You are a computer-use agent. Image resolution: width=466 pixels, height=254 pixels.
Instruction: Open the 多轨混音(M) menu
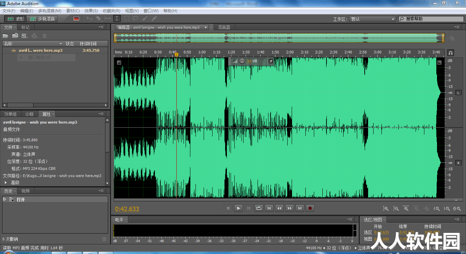tap(50, 11)
